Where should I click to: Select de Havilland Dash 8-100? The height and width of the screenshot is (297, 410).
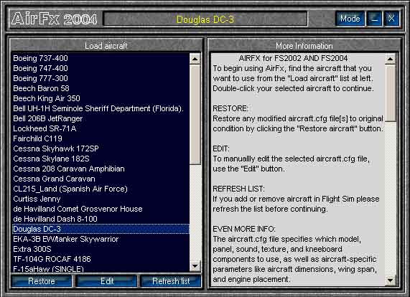point(101,219)
